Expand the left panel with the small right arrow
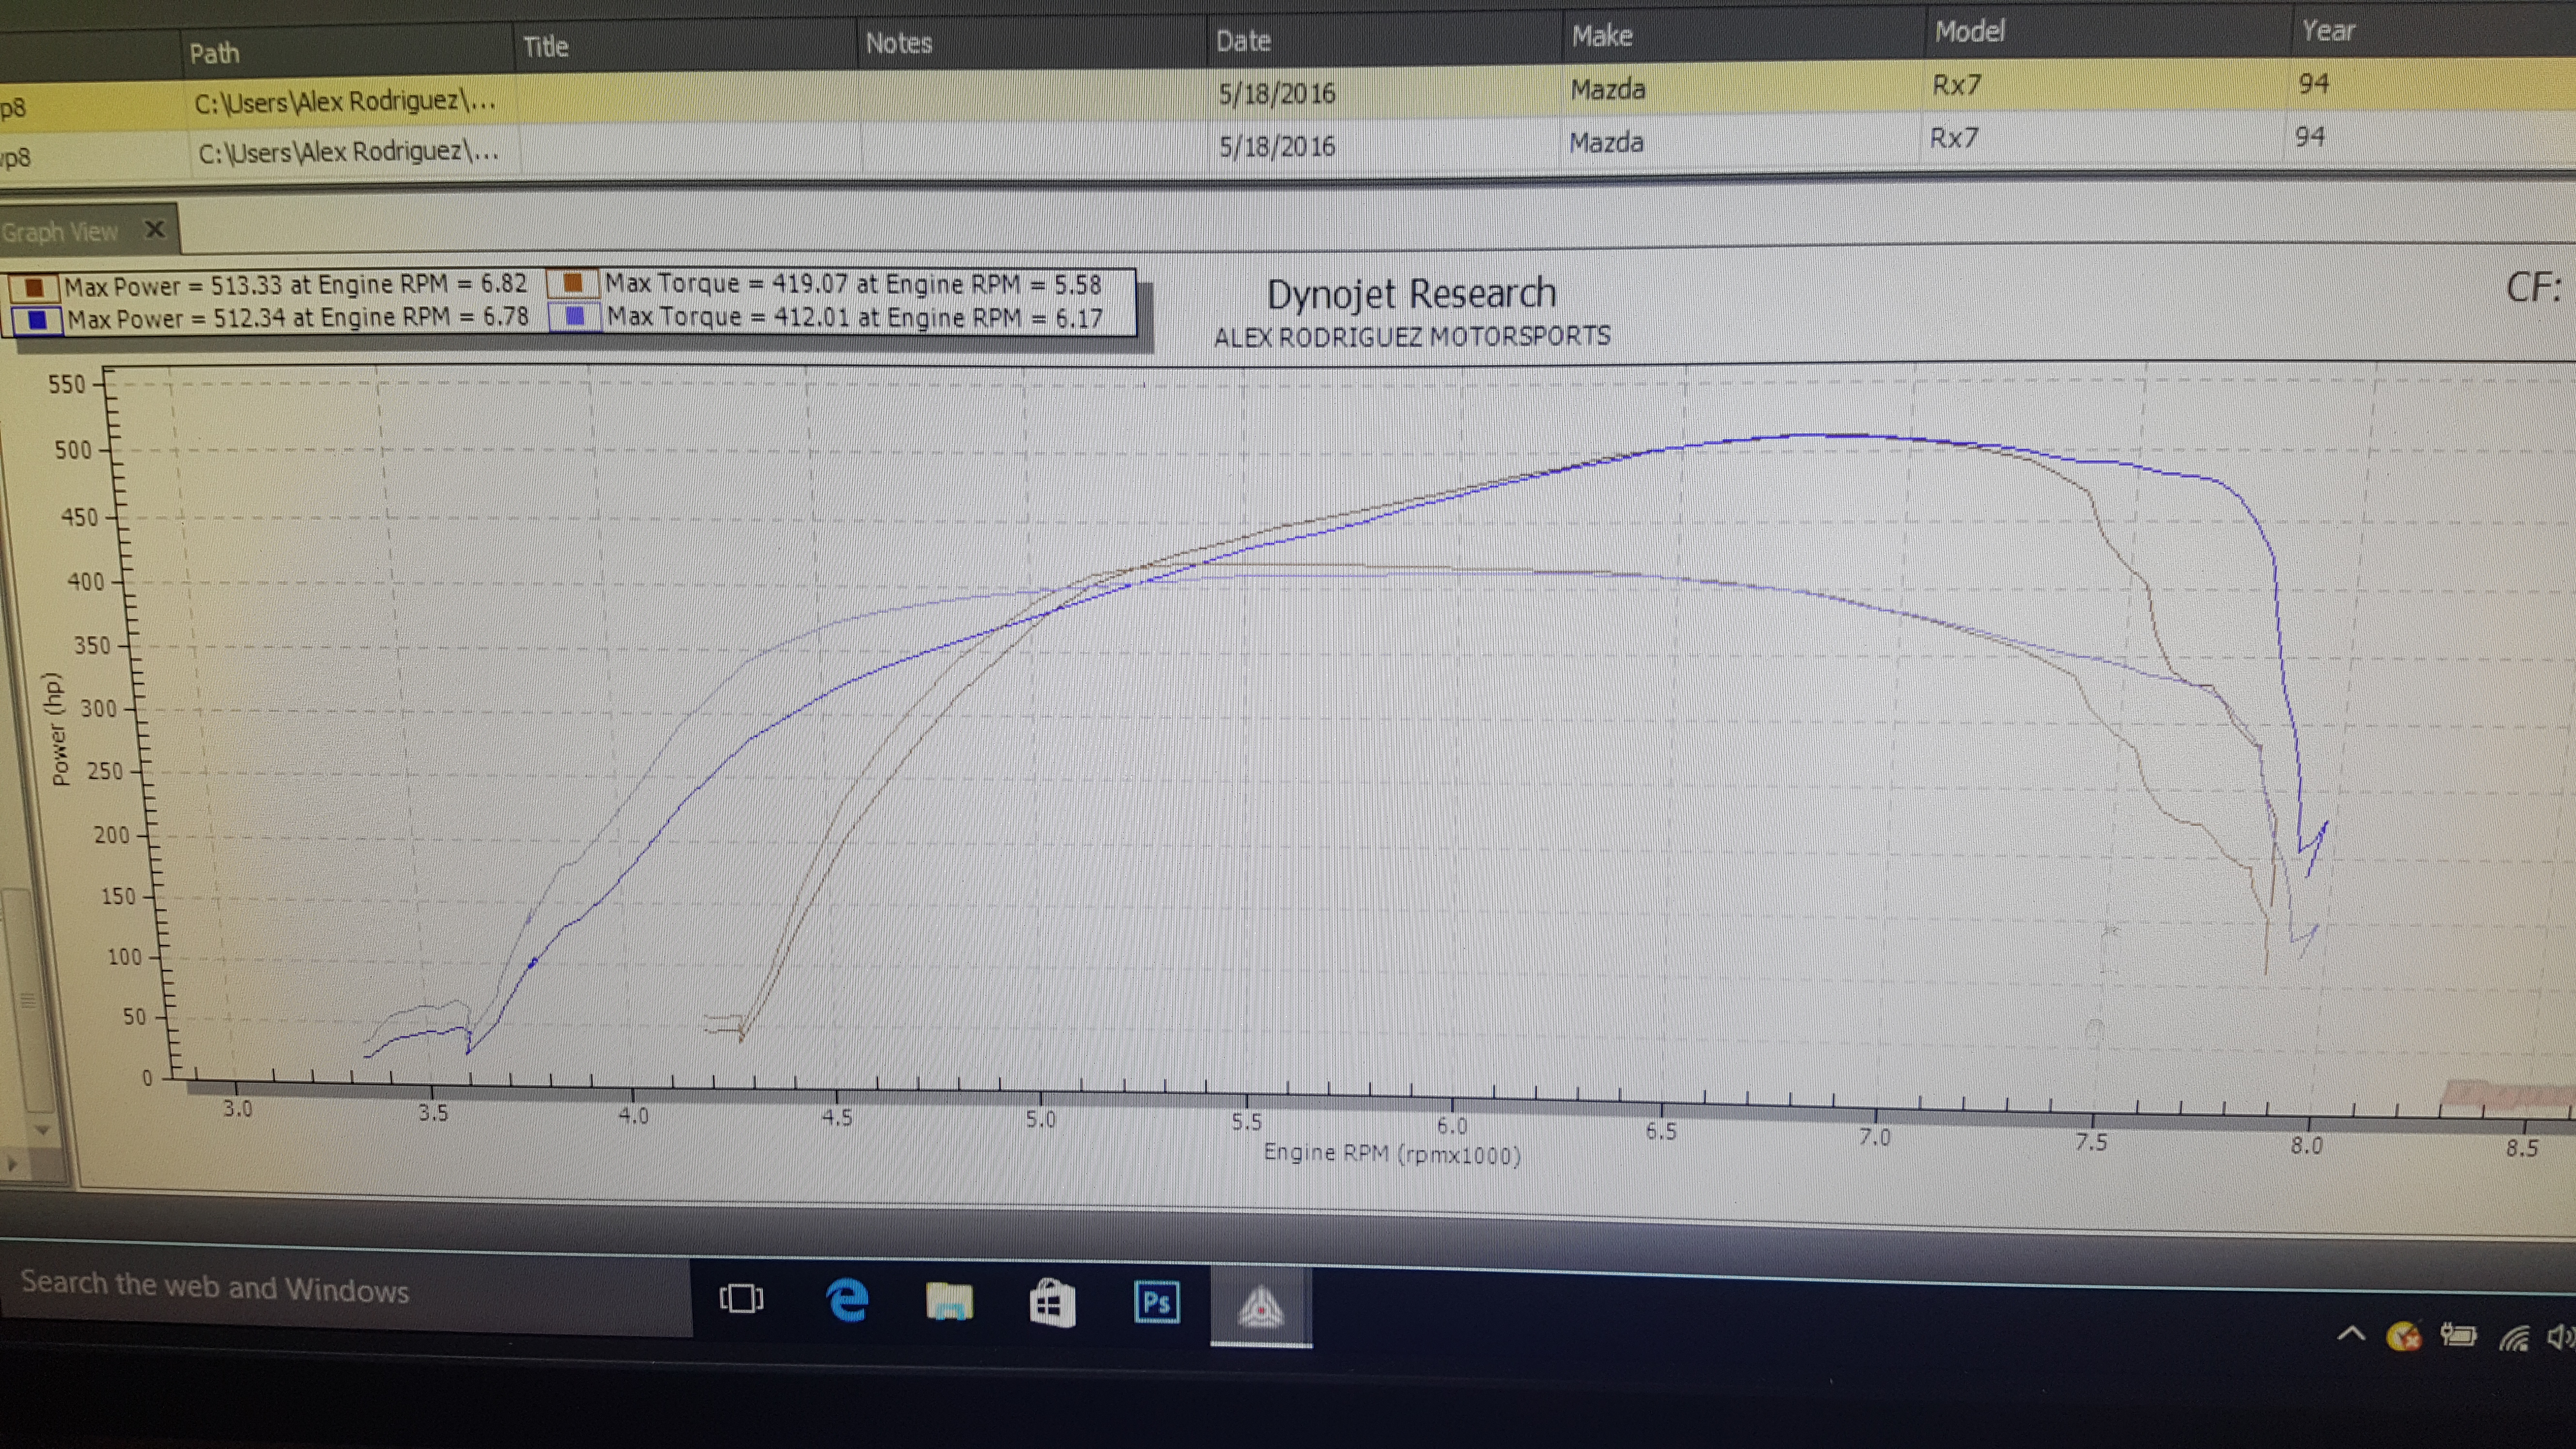 click(12, 1164)
